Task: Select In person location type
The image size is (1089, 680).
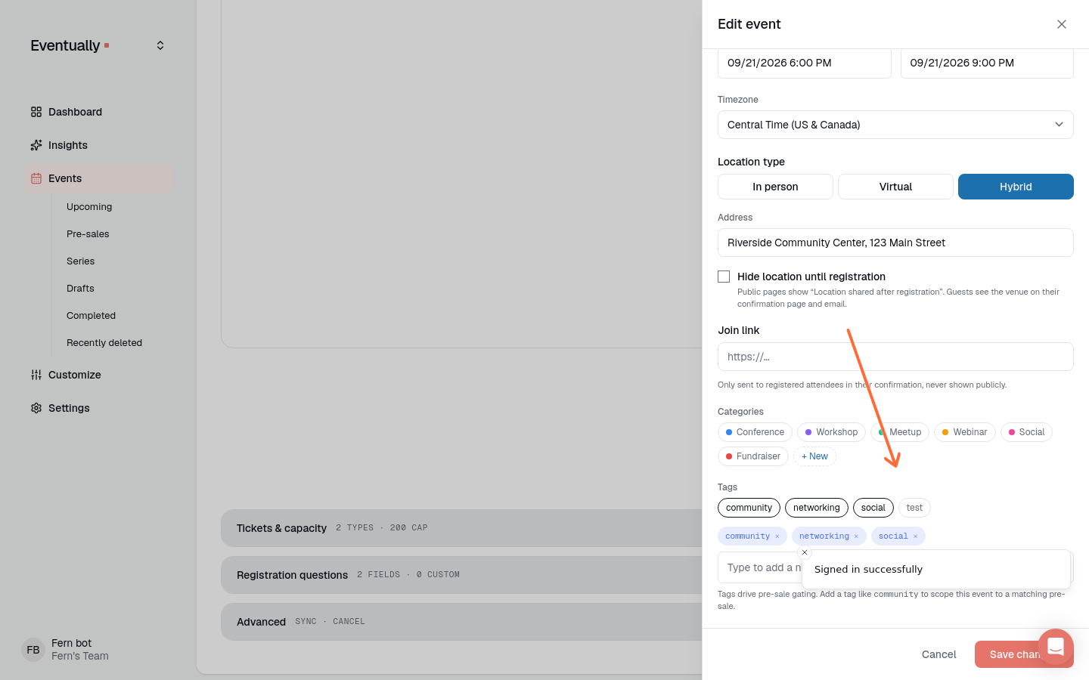Action: coord(775,187)
